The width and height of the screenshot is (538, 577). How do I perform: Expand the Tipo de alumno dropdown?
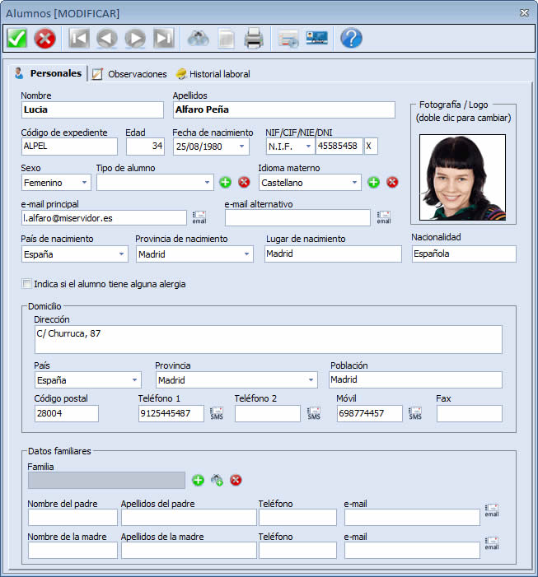pos(207,183)
